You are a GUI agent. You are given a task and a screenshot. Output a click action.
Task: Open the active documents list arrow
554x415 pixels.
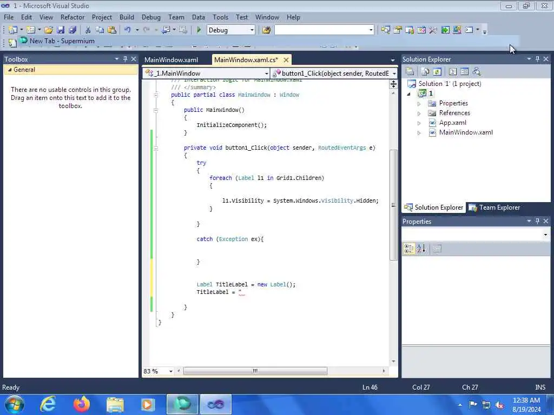coord(393,60)
